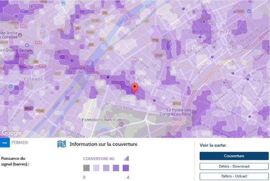Click the D16C road shield
The width and height of the screenshot is (270, 181).
[177, 104]
